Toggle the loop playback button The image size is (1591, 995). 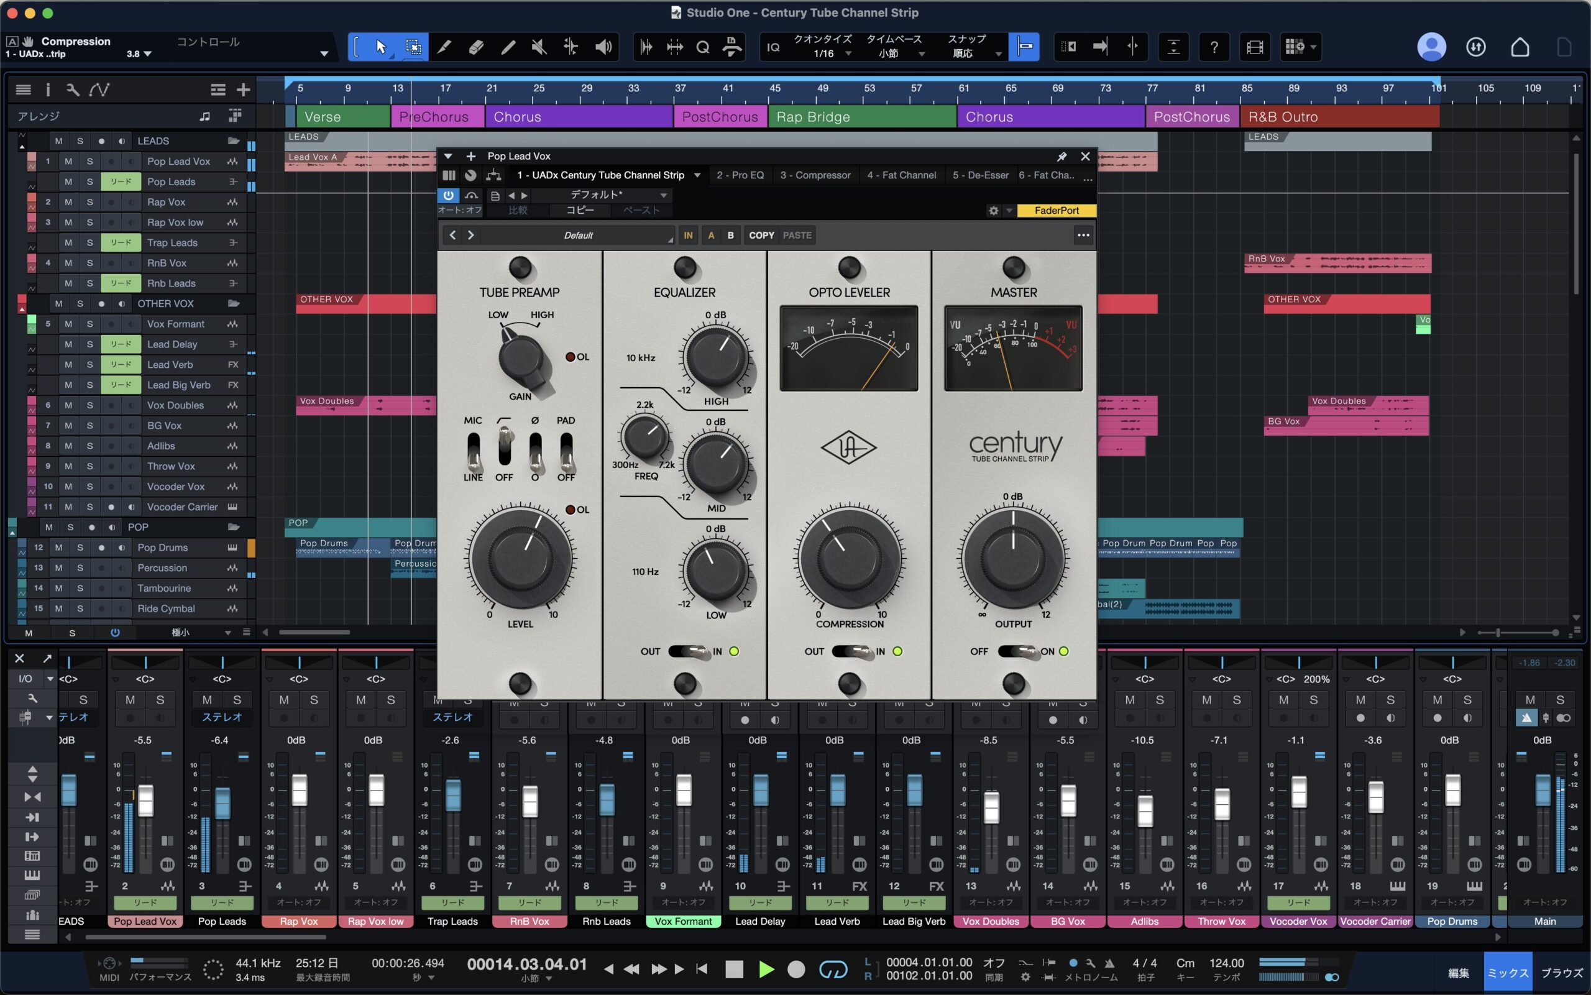[833, 969]
